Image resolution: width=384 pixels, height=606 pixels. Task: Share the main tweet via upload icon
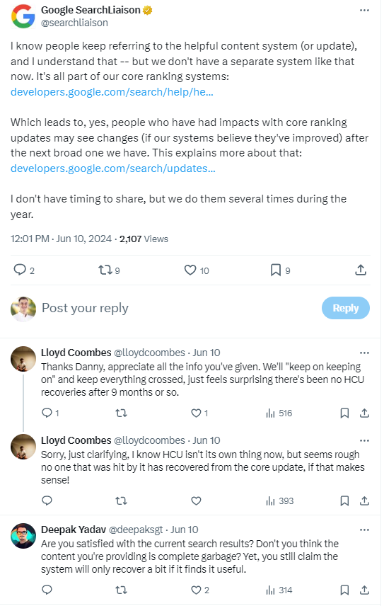tap(361, 270)
